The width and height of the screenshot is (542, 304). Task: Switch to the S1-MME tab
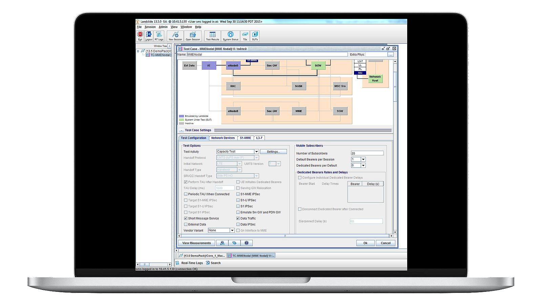tap(245, 138)
